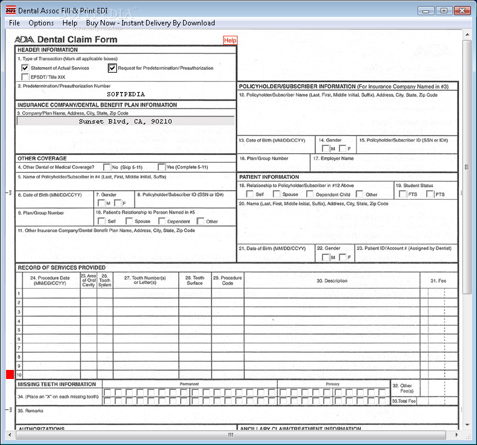Screen dimensions: 477x445
Task: Click the Predetermination Number field showing SOFTPEDIA
Action: click(x=125, y=94)
